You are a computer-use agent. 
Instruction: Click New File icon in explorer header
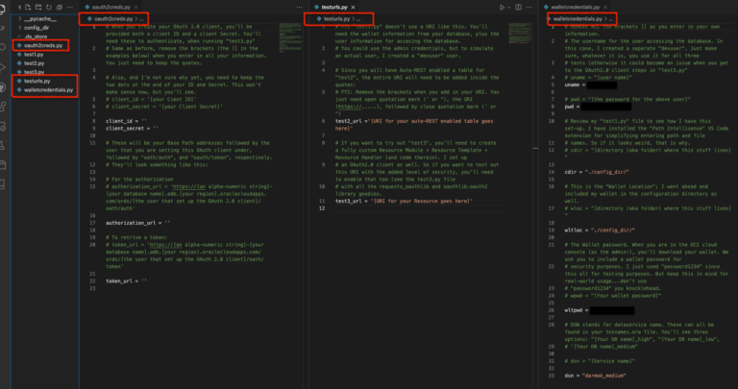(29, 7)
